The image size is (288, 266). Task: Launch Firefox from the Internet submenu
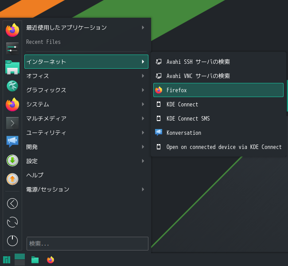pyautogui.click(x=218, y=90)
